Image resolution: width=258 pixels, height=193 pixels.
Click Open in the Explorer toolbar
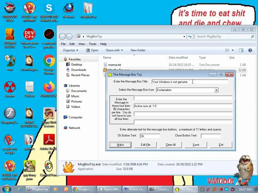tap(92, 50)
